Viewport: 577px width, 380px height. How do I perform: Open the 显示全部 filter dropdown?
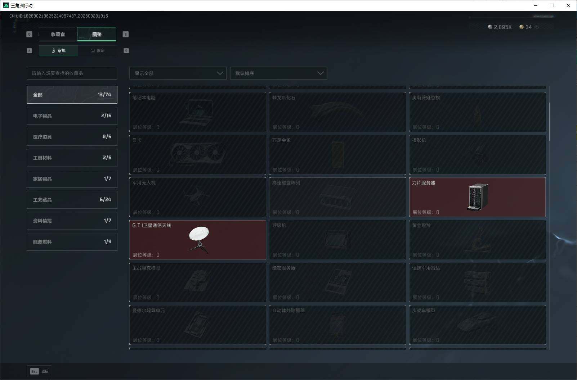pos(178,73)
